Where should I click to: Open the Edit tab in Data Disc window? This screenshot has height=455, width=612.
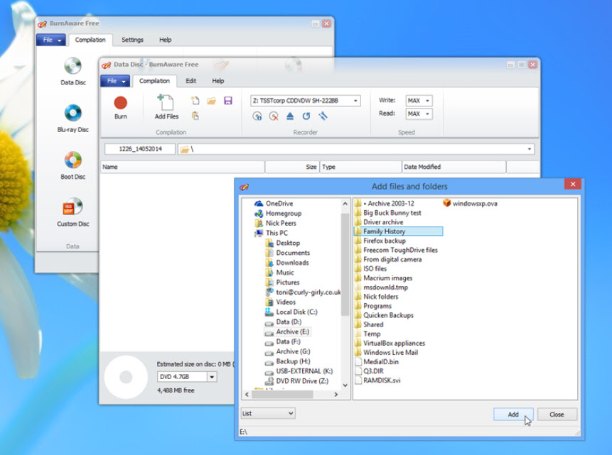point(191,81)
